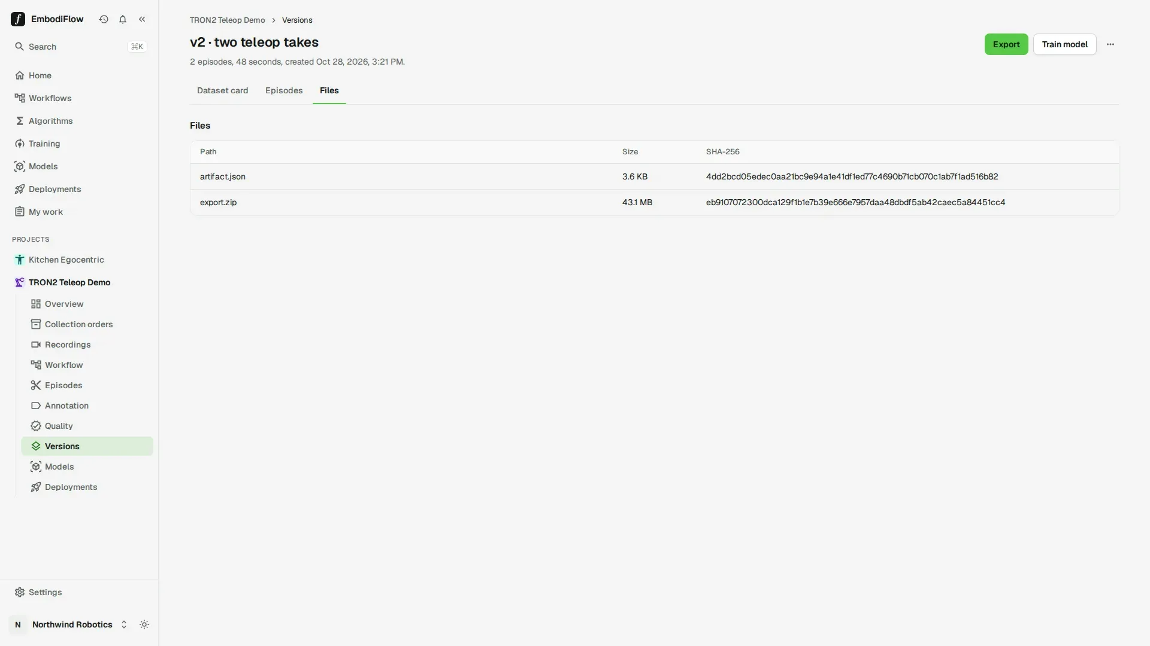Click export.zip file path
The width and height of the screenshot is (1150, 646).
pyautogui.click(x=218, y=202)
